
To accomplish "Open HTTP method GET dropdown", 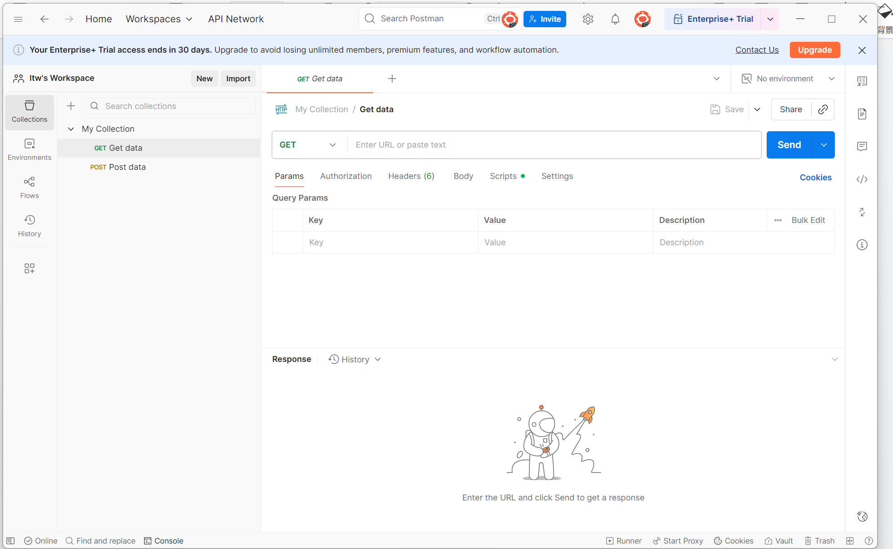I will (x=308, y=145).
